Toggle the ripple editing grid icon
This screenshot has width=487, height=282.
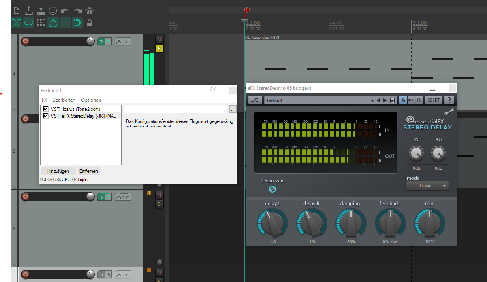pyautogui.click(x=41, y=23)
